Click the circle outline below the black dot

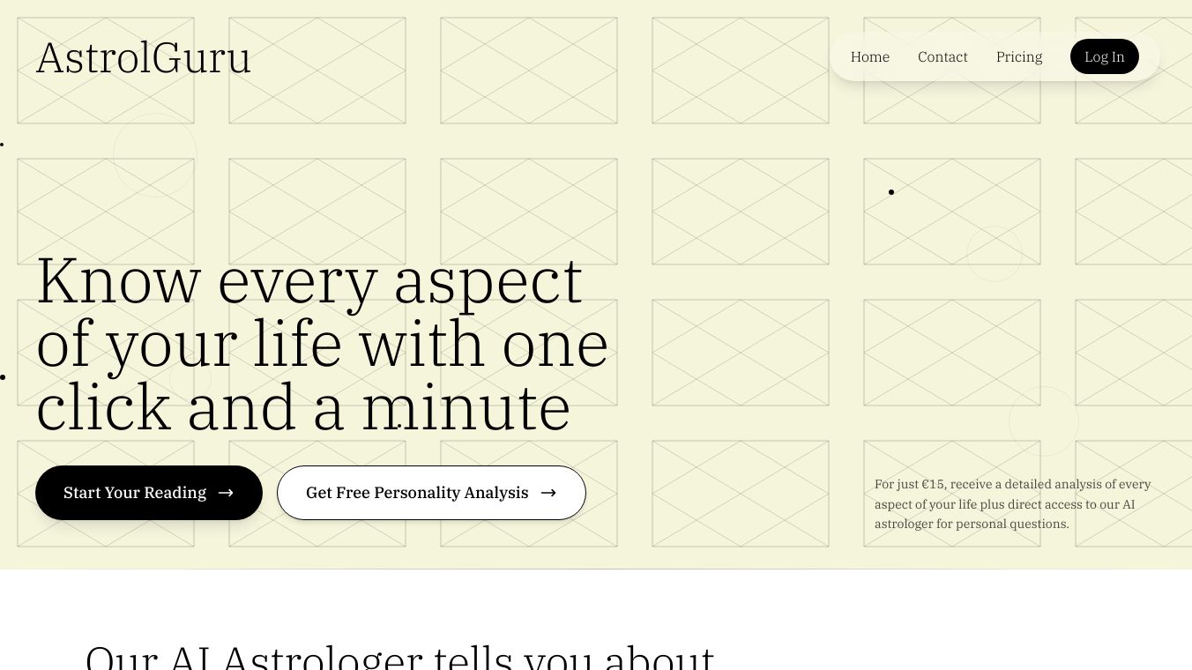[x=995, y=254]
